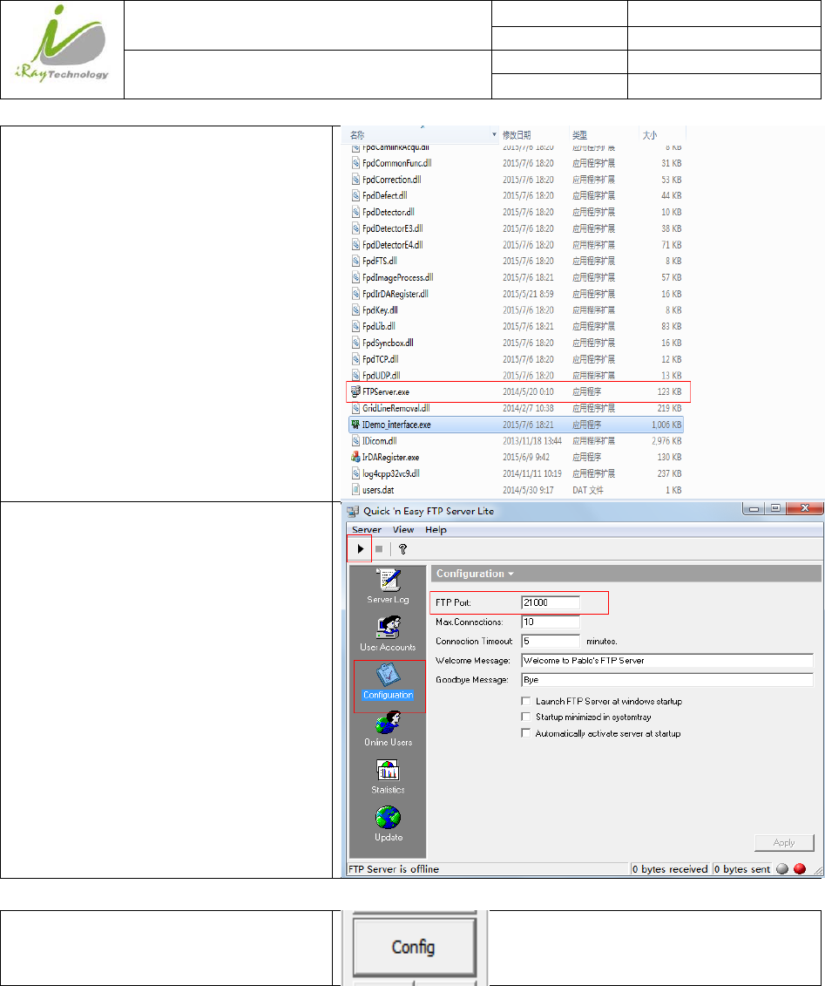Enable Launch FTP Server at windows startup
825x986 pixels.
tap(526, 701)
